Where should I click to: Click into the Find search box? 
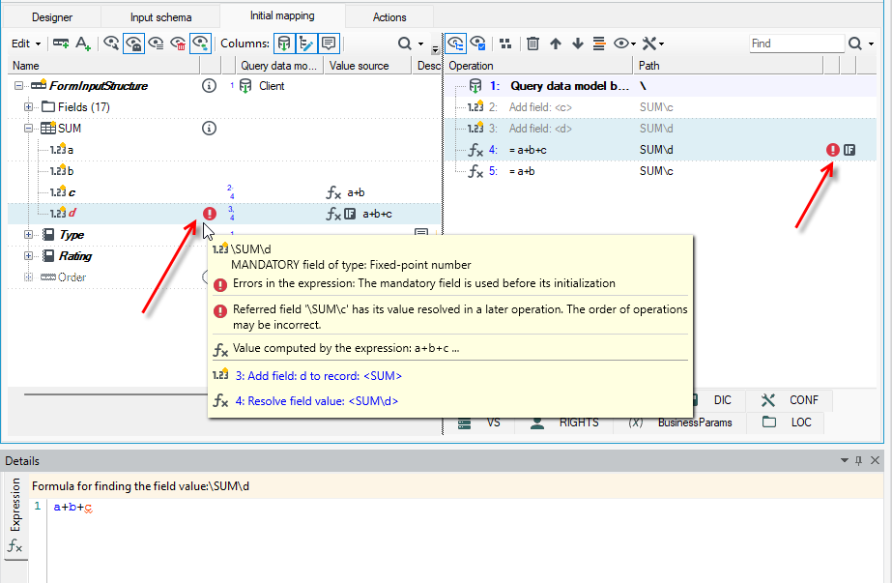(796, 44)
